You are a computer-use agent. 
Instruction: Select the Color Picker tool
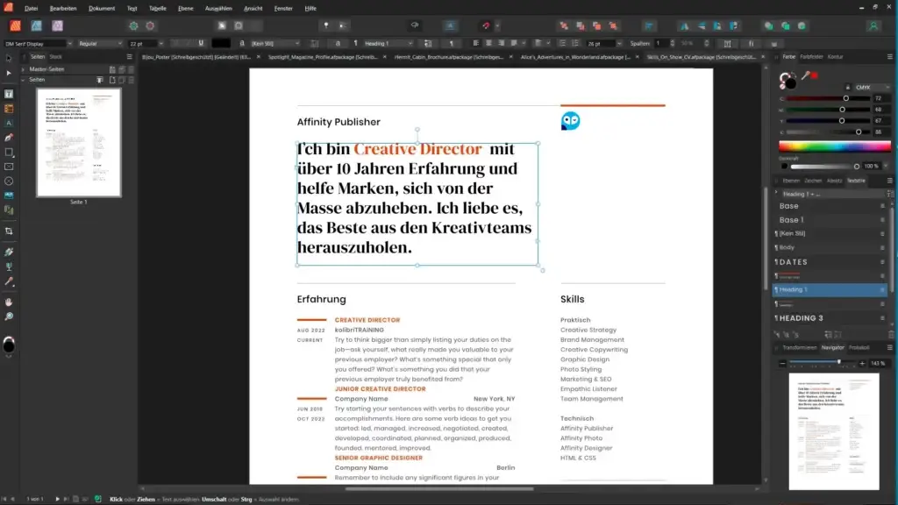click(9, 281)
